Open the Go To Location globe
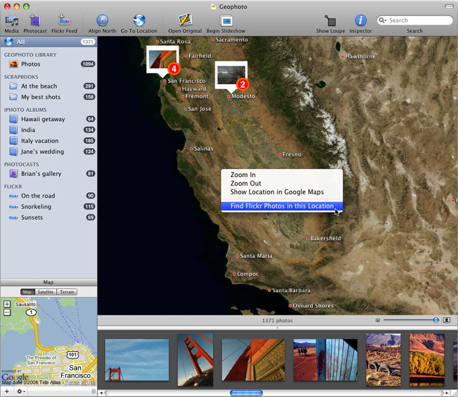The image size is (458, 397). pos(139,22)
